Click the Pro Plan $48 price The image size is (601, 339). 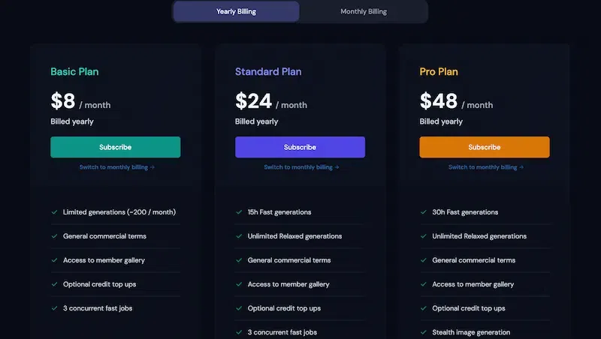(x=439, y=100)
